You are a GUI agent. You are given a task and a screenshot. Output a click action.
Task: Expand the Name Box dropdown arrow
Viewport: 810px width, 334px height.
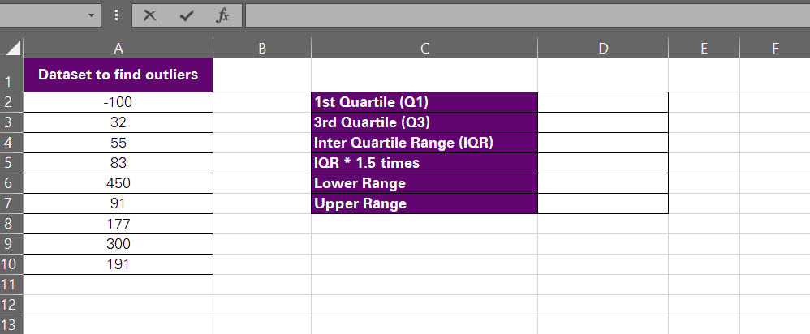[x=92, y=15]
